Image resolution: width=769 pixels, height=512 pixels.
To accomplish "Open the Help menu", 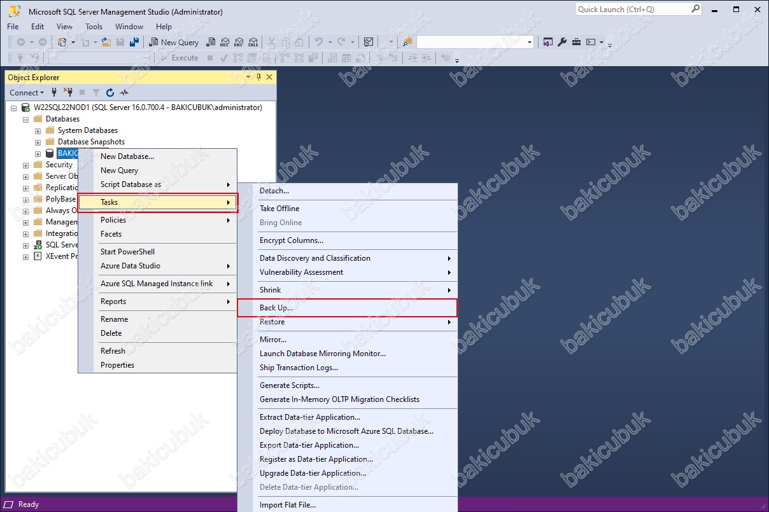I will point(164,26).
